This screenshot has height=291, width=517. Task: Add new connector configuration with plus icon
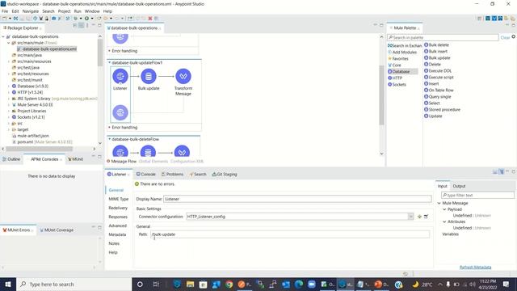coord(419,217)
